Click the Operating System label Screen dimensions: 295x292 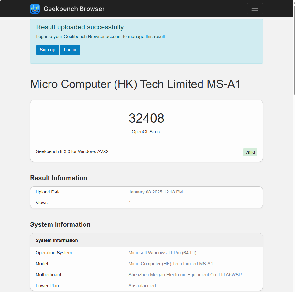point(54,253)
